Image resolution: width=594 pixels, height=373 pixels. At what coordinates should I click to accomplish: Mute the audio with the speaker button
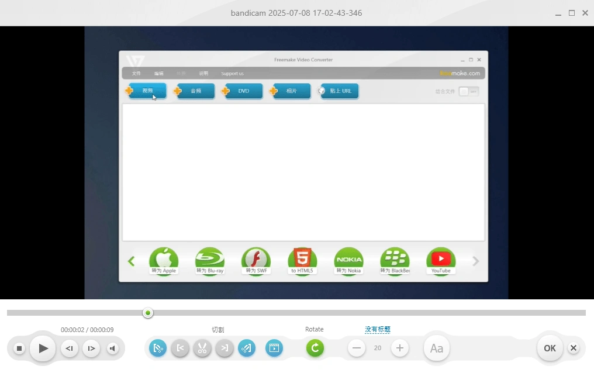point(113,348)
